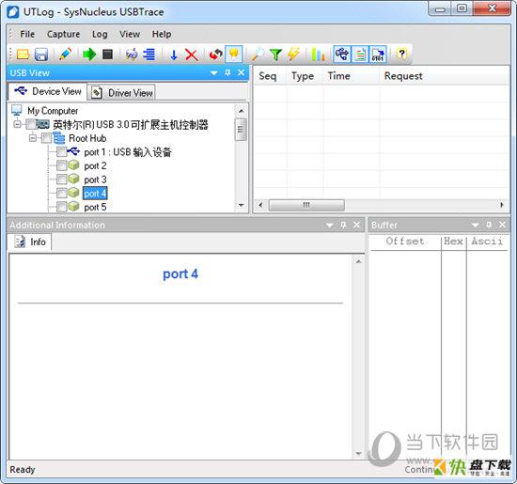Switch to the Device View tab
Image resolution: width=517 pixels, height=484 pixels.
[x=48, y=91]
